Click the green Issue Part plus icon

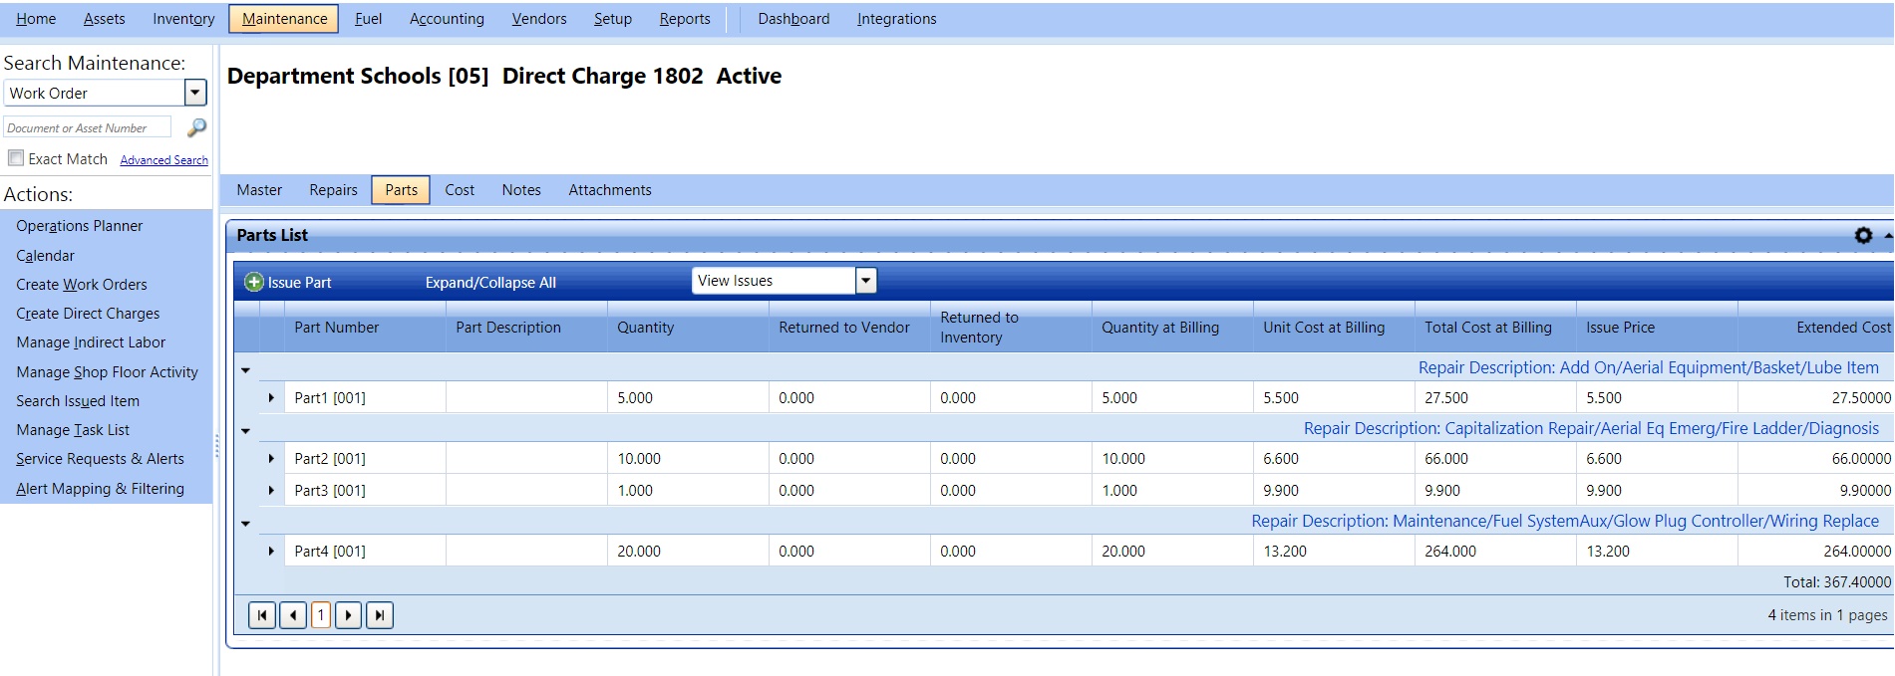pyautogui.click(x=254, y=282)
